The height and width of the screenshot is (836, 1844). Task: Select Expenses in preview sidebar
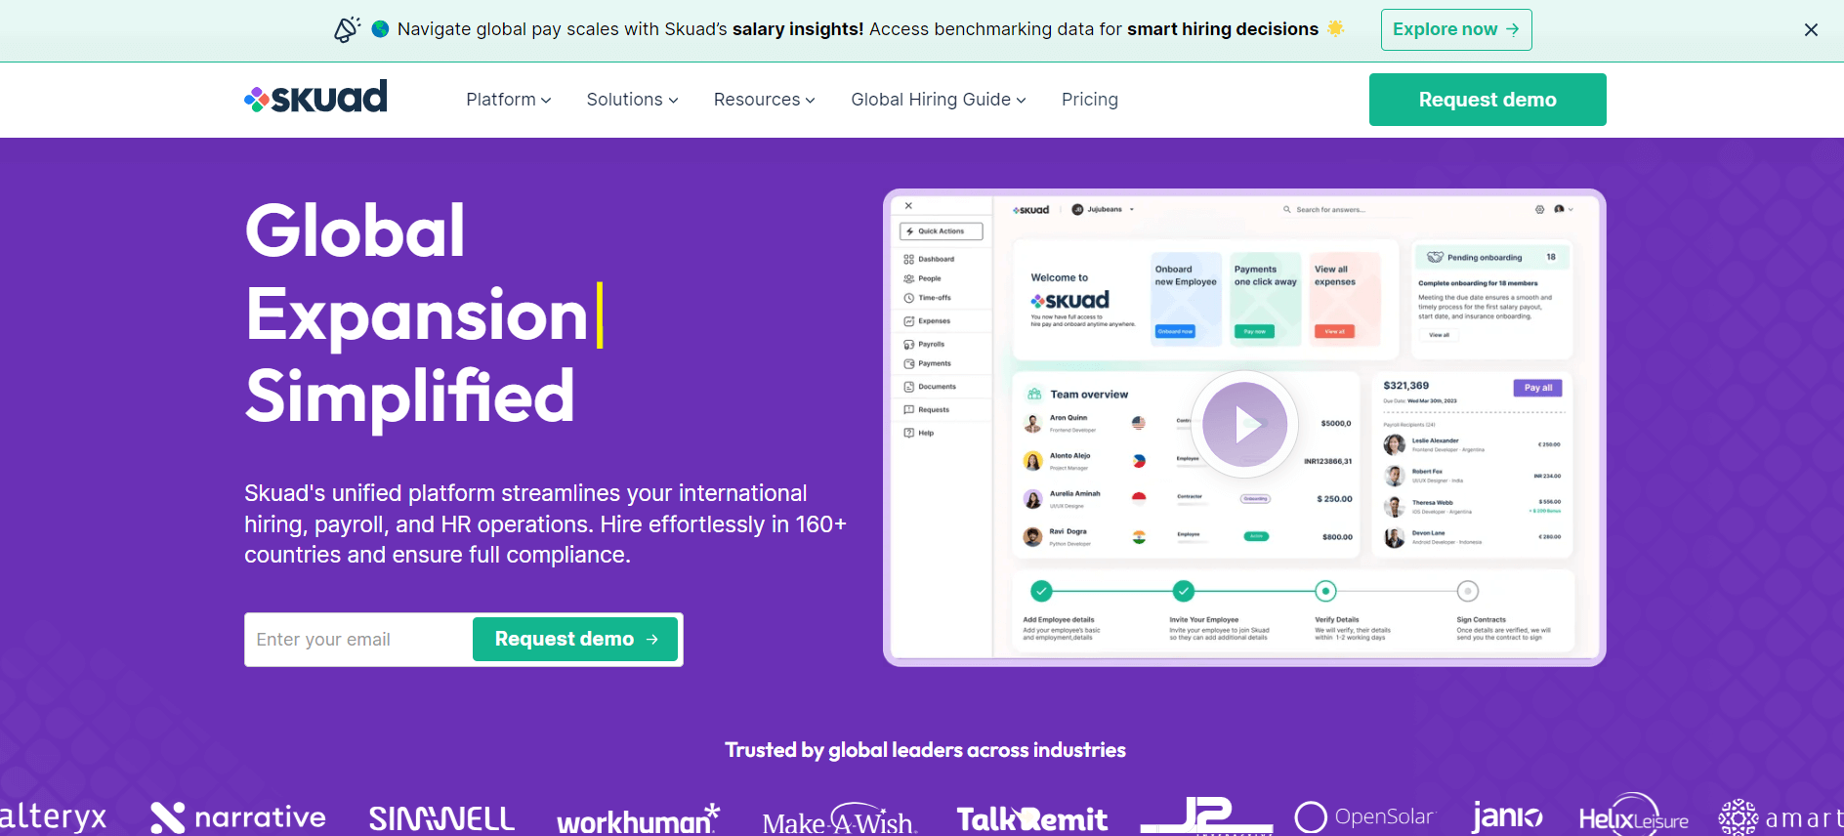tap(927, 321)
